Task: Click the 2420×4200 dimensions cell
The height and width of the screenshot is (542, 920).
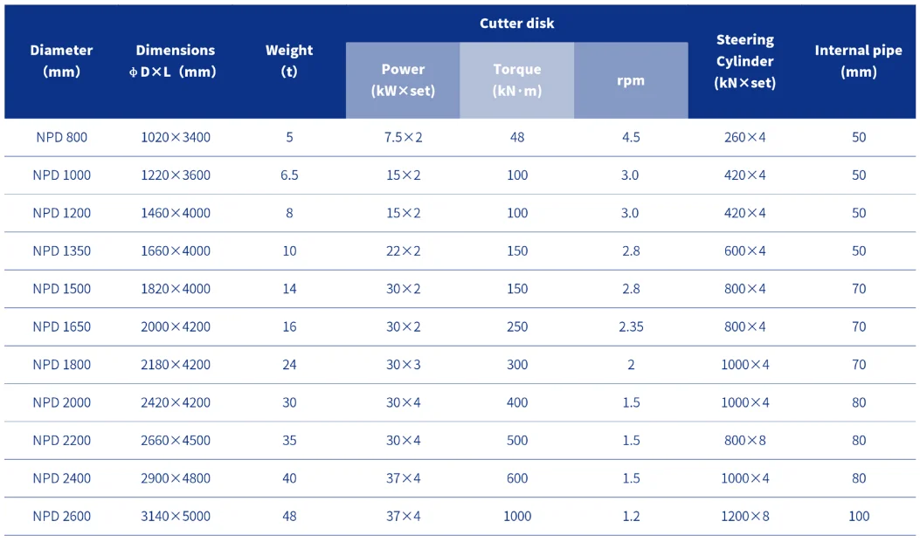Action: [175, 402]
